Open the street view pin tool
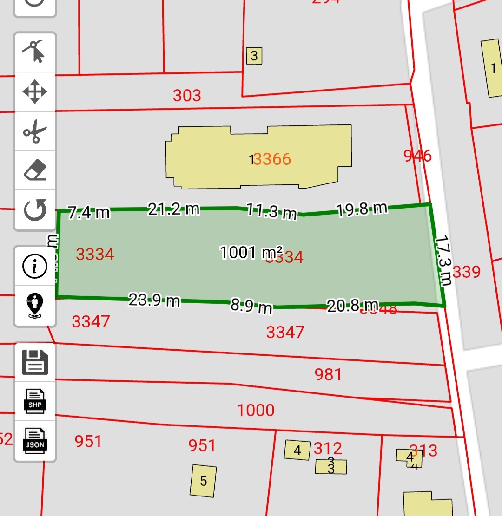502x516 pixels. (35, 306)
